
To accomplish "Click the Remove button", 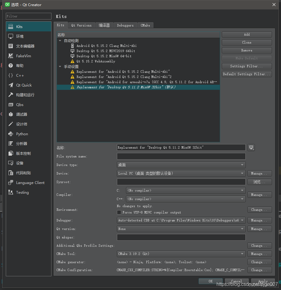I will click(247, 50).
